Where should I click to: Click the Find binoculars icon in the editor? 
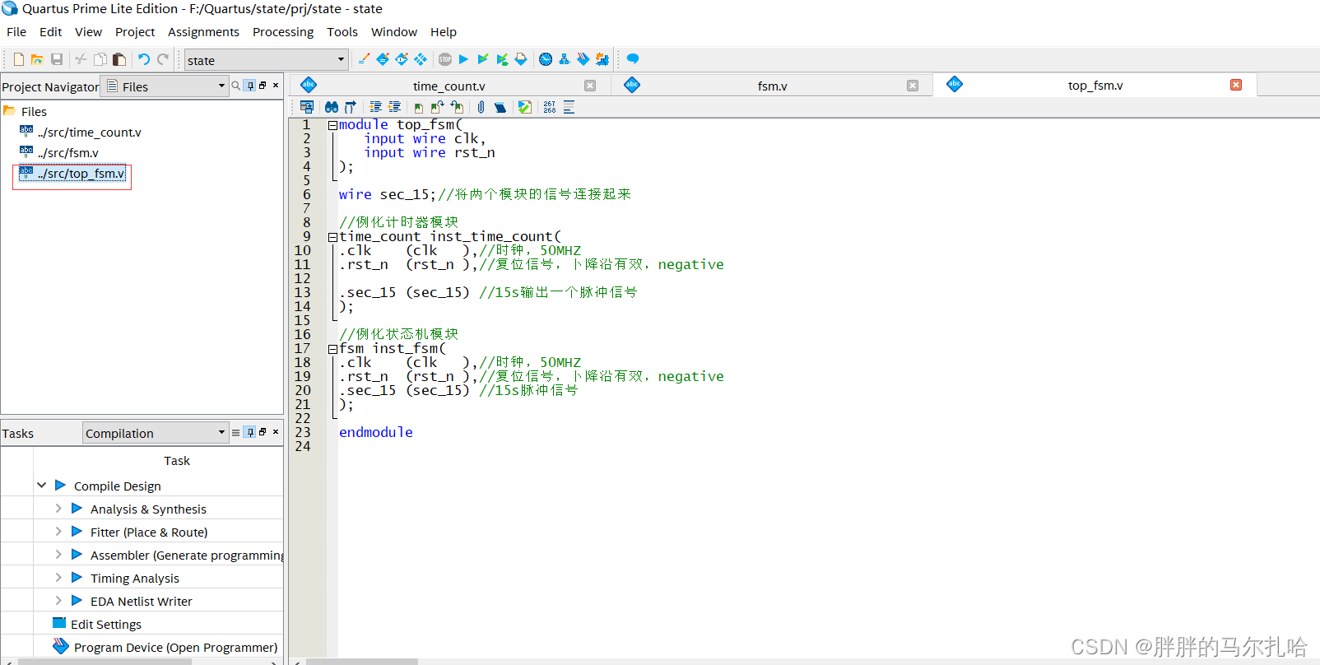pyautogui.click(x=332, y=107)
